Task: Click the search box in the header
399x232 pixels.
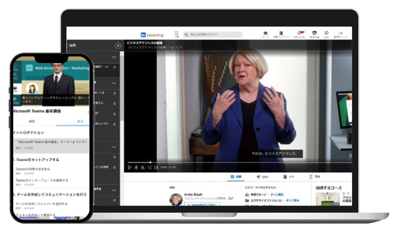Action: click(213, 35)
